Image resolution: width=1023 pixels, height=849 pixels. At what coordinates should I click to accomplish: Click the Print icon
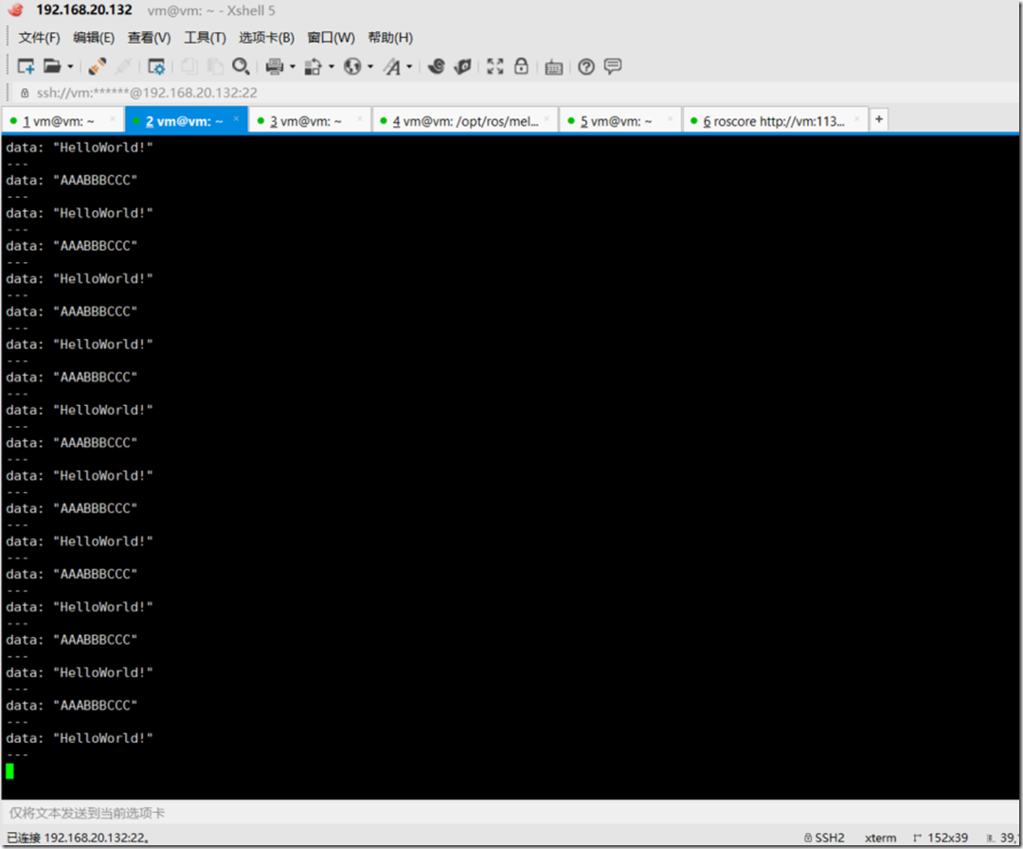pyautogui.click(x=275, y=66)
